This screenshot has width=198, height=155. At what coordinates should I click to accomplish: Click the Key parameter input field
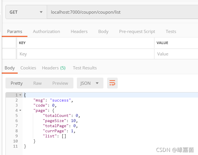85,54
